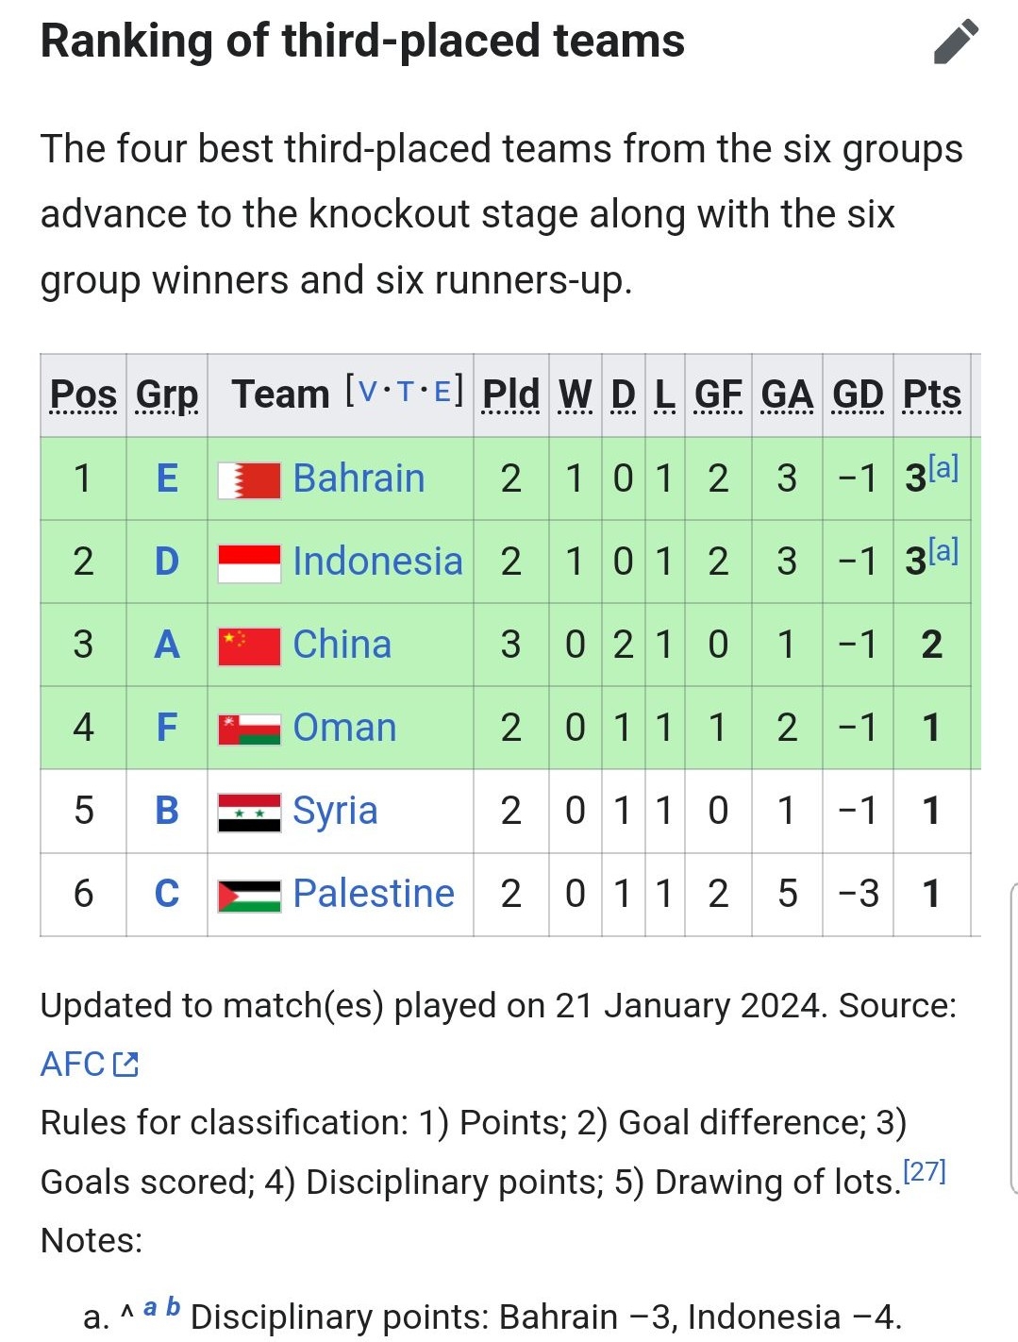Click the Syria flag icon

click(x=249, y=812)
